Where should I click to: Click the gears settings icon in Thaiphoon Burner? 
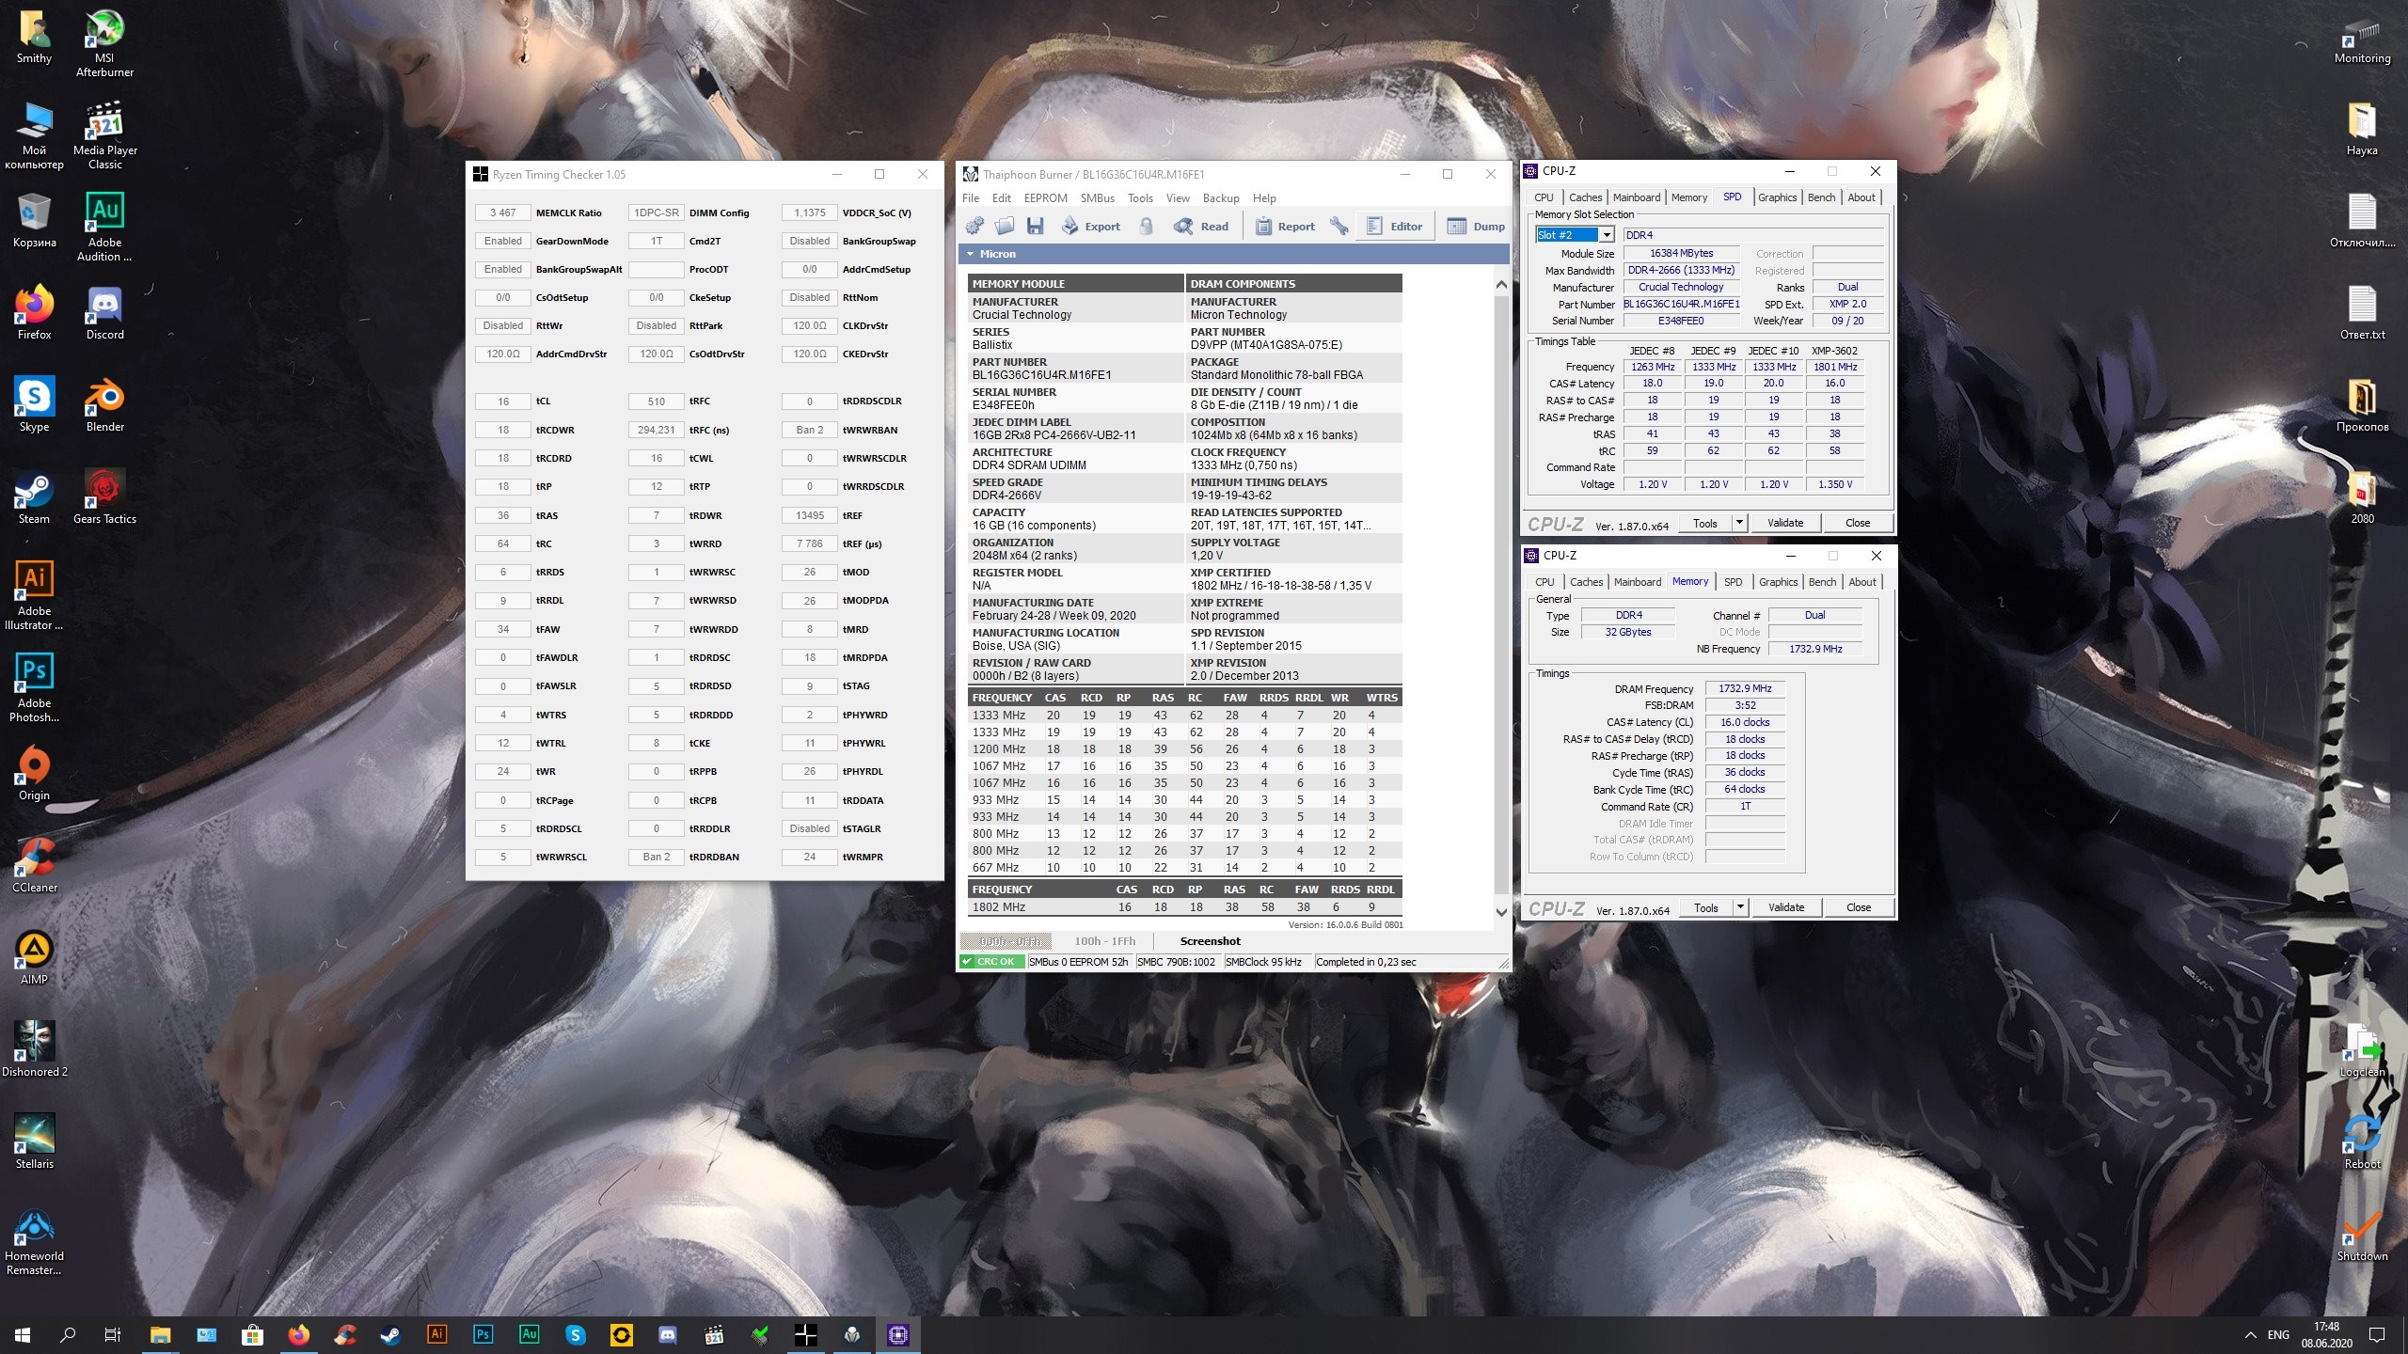tap(974, 226)
